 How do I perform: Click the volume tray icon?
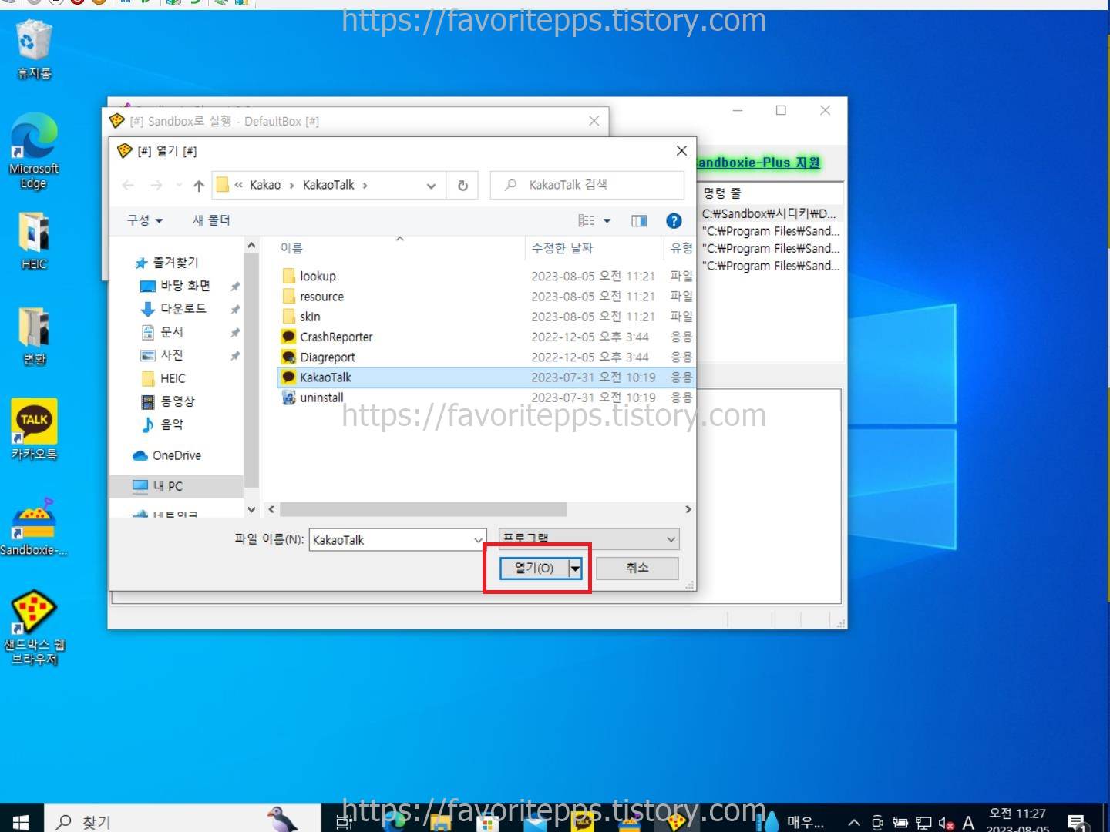click(x=946, y=822)
